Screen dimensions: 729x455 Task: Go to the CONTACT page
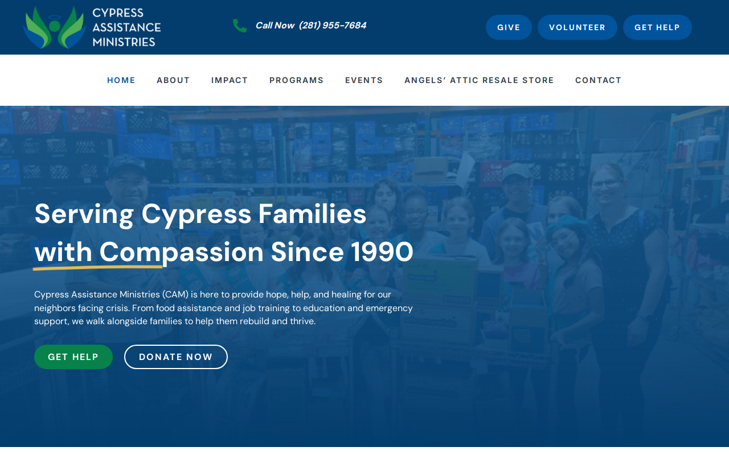pyautogui.click(x=599, y=80)
